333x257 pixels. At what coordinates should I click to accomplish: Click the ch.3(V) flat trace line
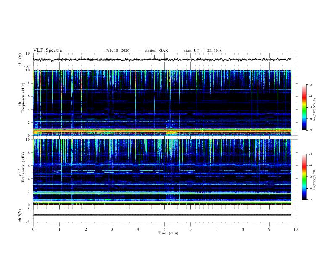click(162, 215)
